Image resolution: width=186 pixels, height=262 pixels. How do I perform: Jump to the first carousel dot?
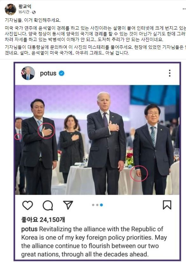point(93,205)
